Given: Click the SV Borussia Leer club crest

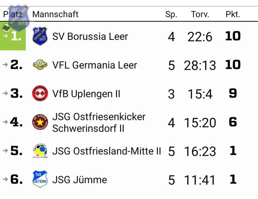Looking at the screenshot, I should 40,36.
